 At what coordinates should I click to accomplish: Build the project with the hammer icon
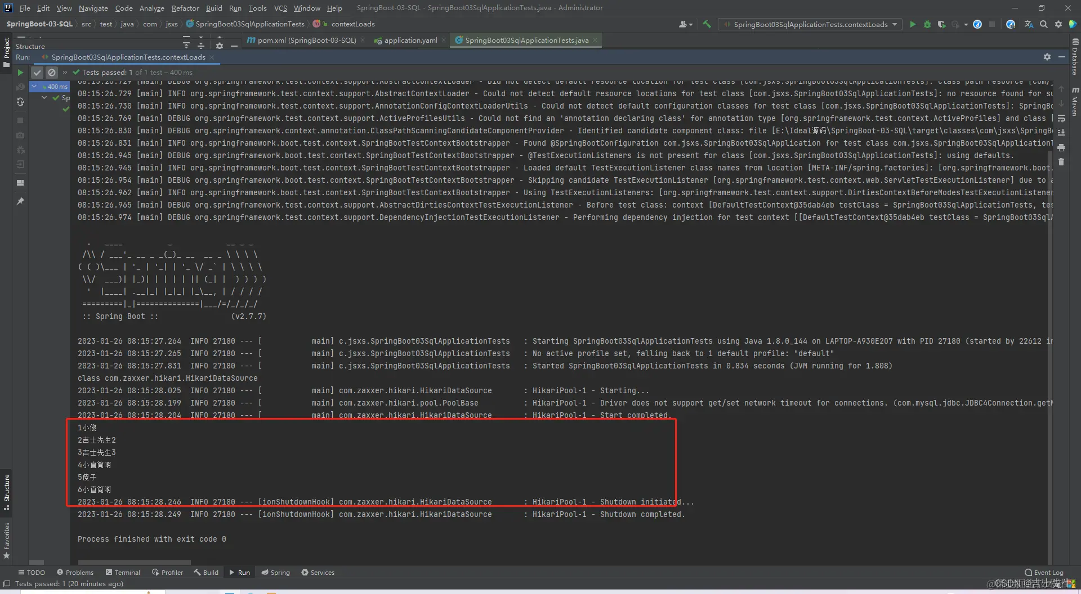(x=707, y=24)
